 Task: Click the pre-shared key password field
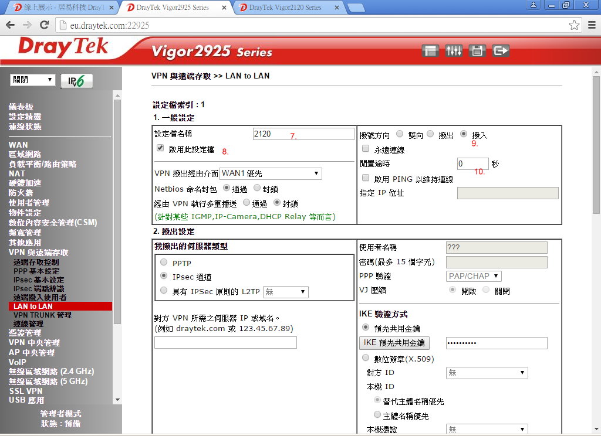[497, 343]
